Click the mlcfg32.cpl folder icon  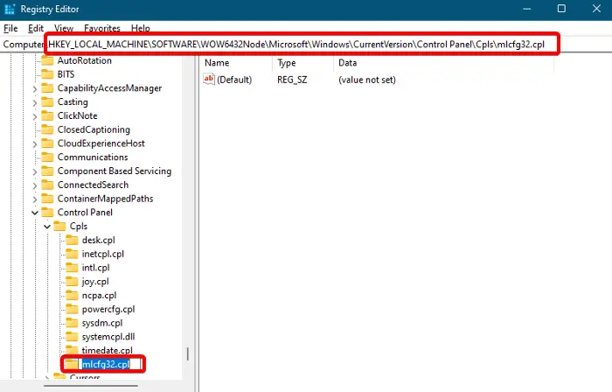tap(72, 364)
